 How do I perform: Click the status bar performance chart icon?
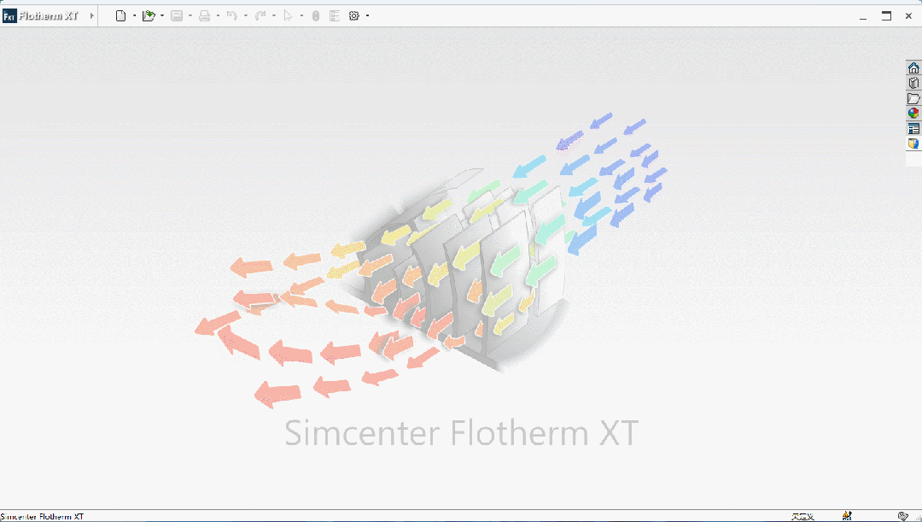tap(847, 516)
